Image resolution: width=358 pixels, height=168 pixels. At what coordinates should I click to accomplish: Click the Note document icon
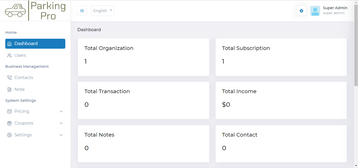pyautogui.click(x=9, y=89)
